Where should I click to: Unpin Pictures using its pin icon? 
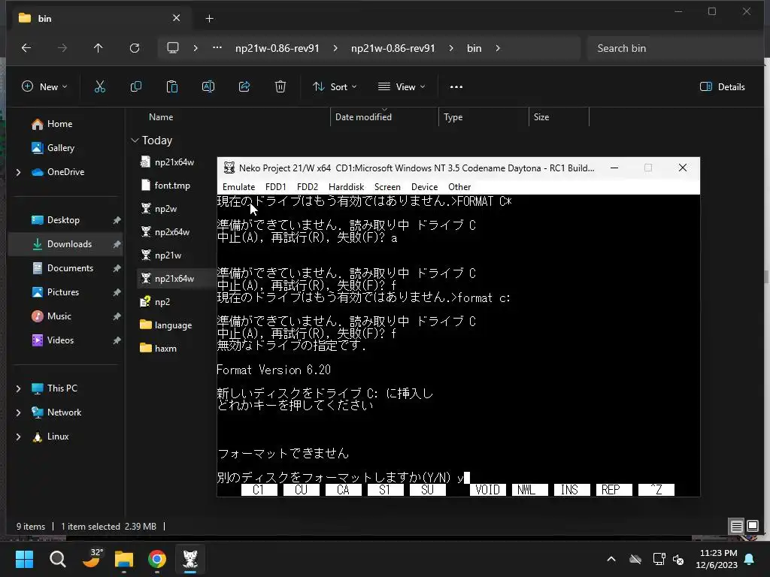[x=117, y=292]
